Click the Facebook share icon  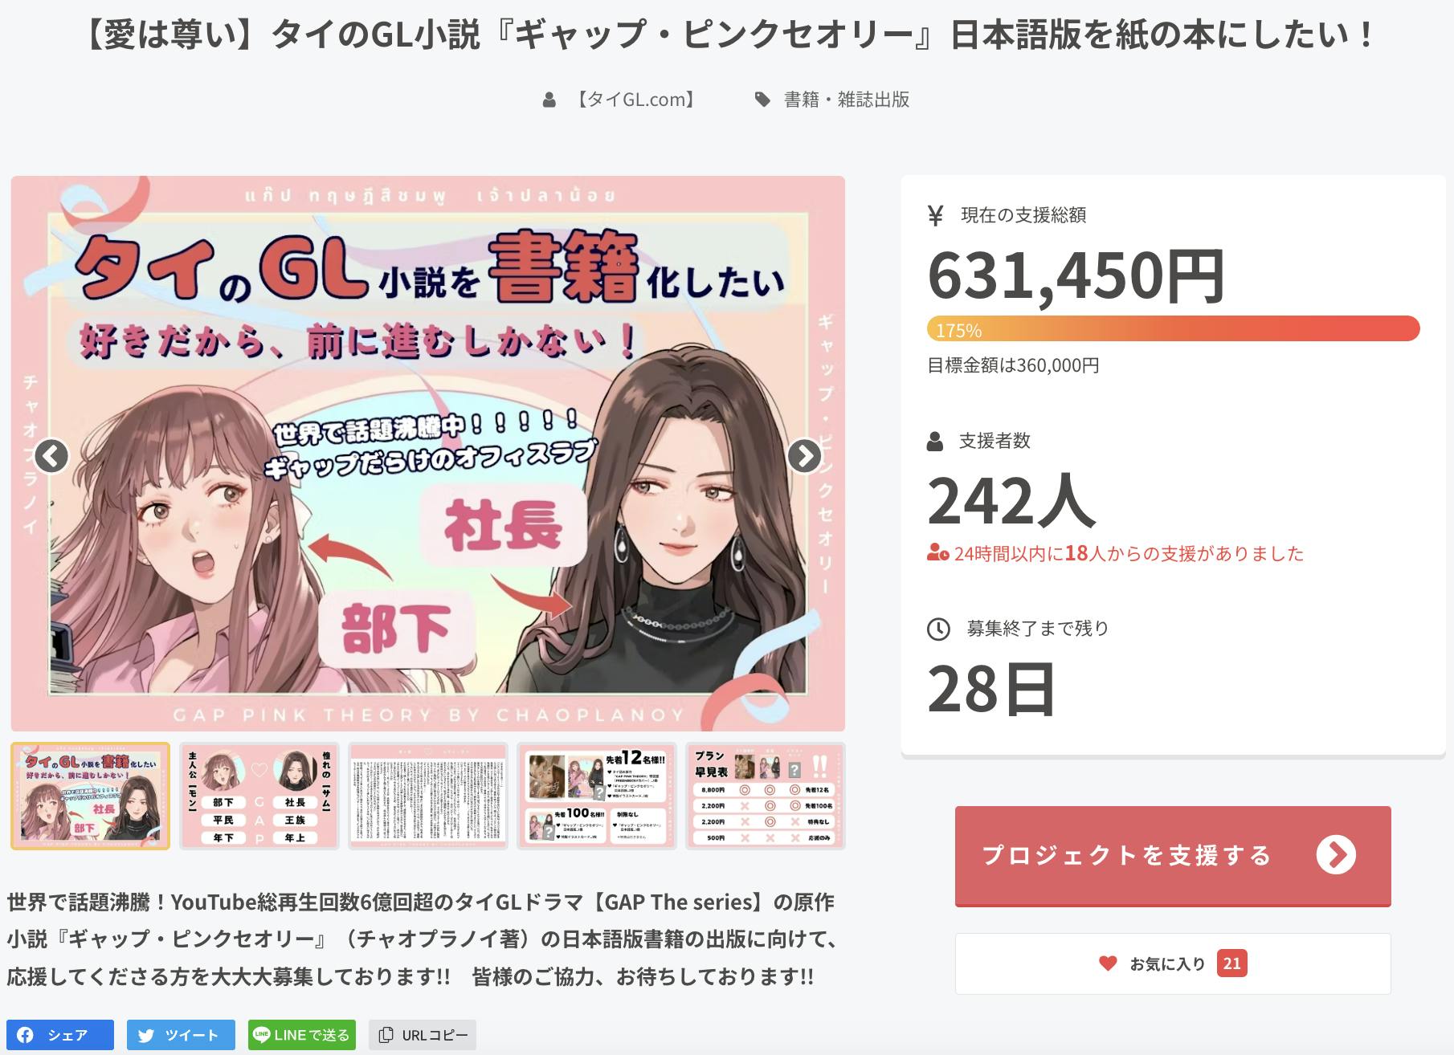click(x=26, y=1035)
